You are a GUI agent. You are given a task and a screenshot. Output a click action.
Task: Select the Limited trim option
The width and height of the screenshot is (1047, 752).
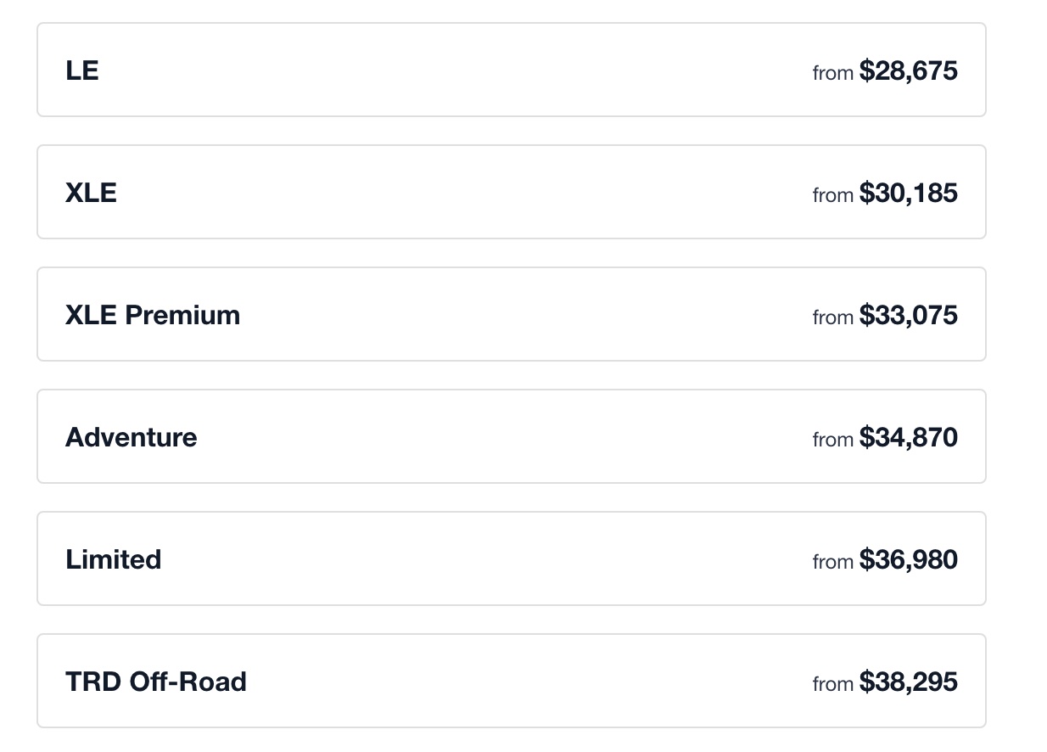click(509, 559)
